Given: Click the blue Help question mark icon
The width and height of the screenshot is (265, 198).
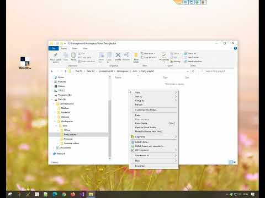Looking at the screenshot, I should click(235, 48).
